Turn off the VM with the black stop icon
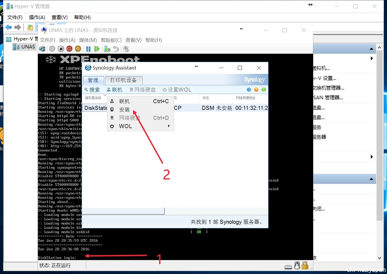This screenshot has height=274, width=387. pyautogui.click(x=61, y=49)
